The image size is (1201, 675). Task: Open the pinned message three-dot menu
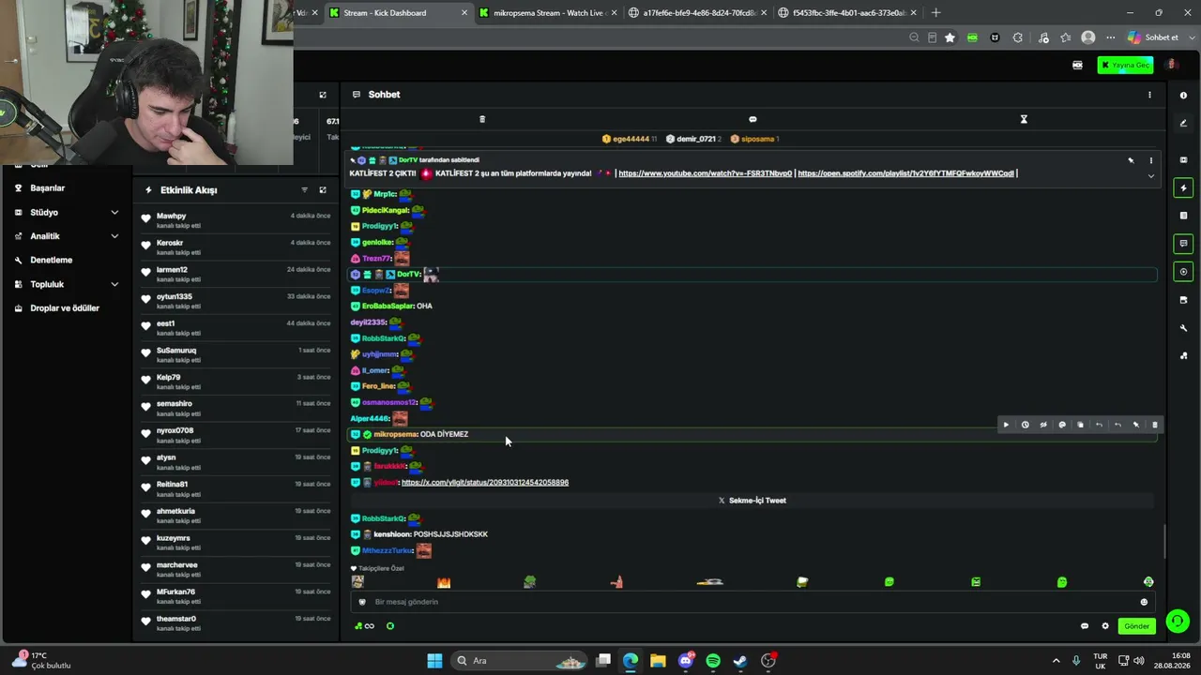pos(1151,160)
